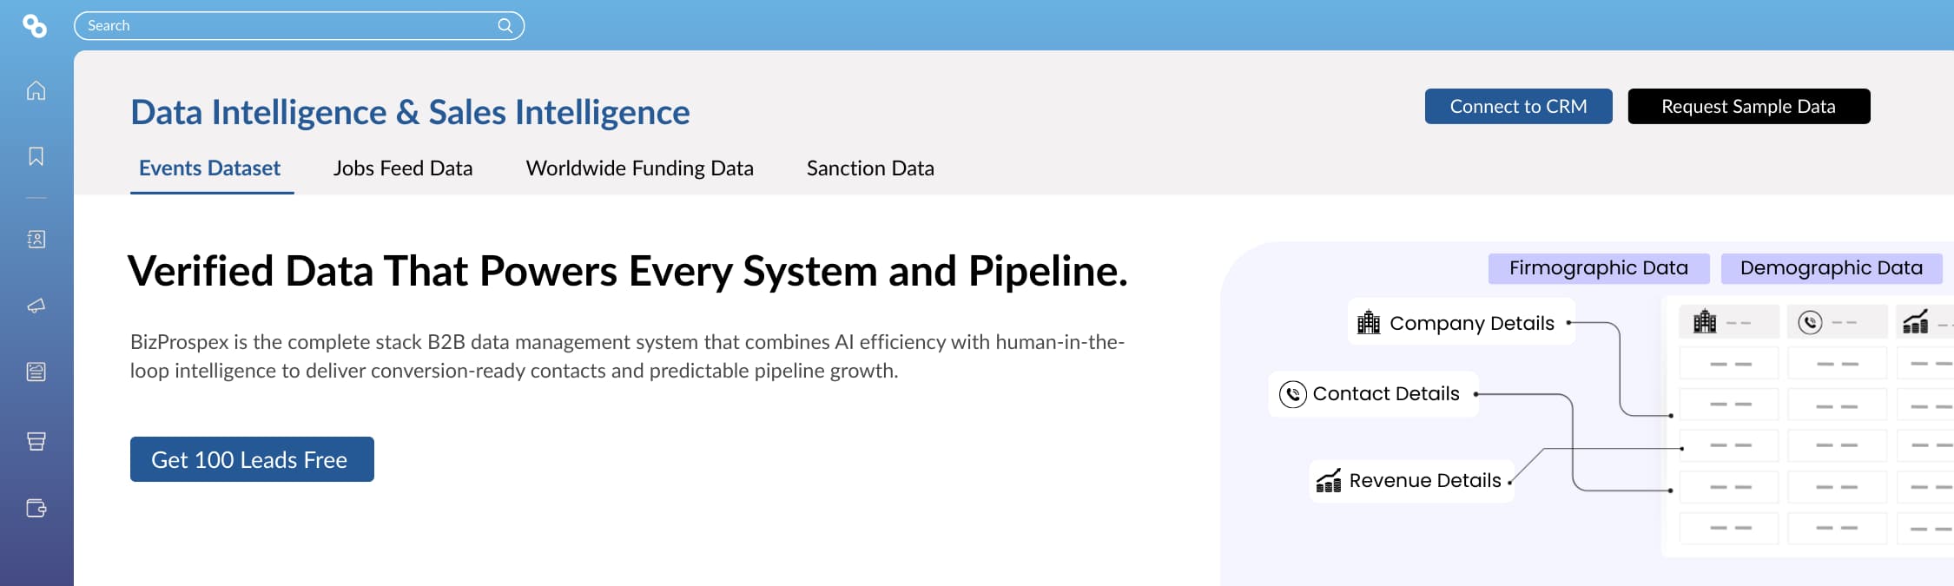
Task: Switch to the Jobs Feed Data tab
Action: point(402,168)
